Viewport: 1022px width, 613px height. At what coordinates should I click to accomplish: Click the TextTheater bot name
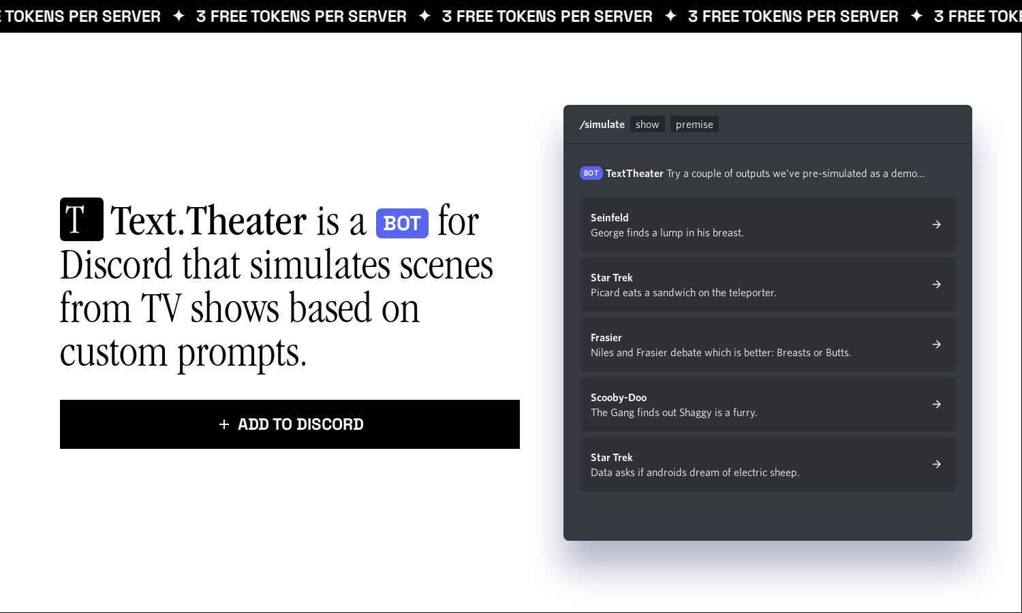tap(634, 174)
